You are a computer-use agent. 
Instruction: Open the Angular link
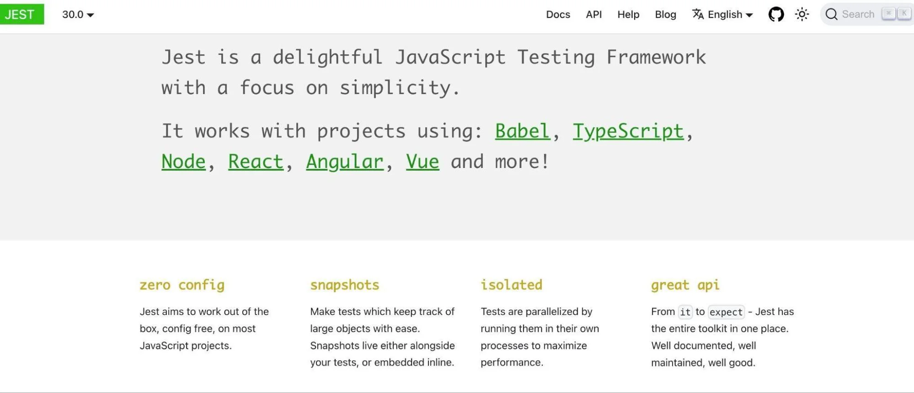[x=344, y=162]
